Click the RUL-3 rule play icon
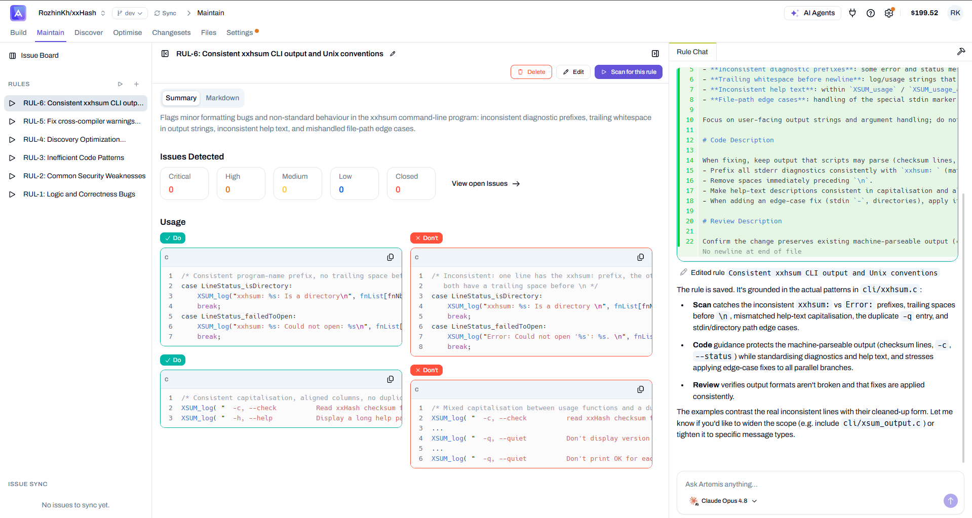This screenshot has height=518, width=972. pos(12,157)
